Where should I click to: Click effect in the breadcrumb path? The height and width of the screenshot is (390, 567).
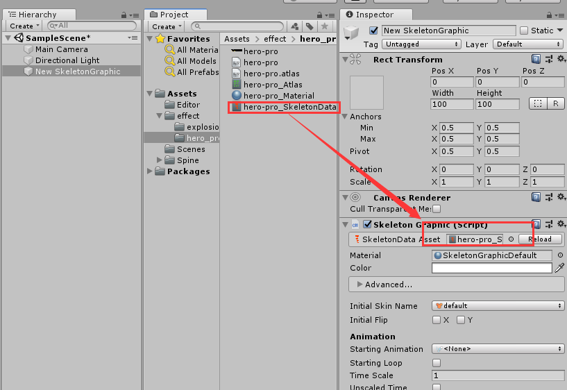(275, 39)
